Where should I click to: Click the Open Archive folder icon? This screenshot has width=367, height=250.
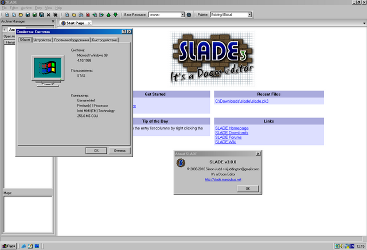click(x=21, y=14)
